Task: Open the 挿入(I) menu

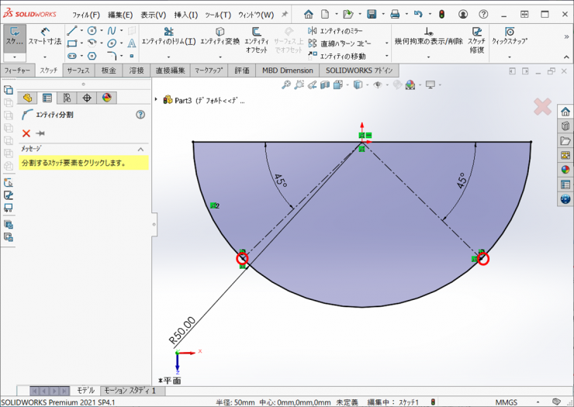Action: tap(186, 15)
